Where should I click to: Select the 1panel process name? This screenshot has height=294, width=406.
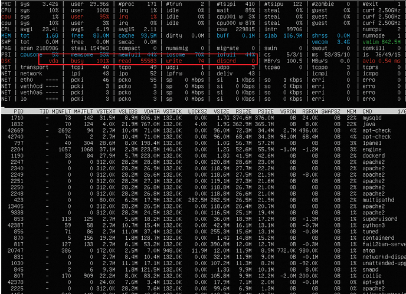coord(372,143)
